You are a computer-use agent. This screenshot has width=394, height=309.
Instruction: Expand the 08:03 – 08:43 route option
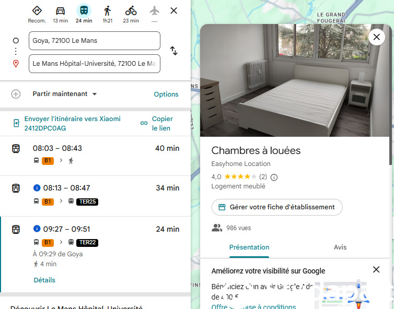[95, 154]
